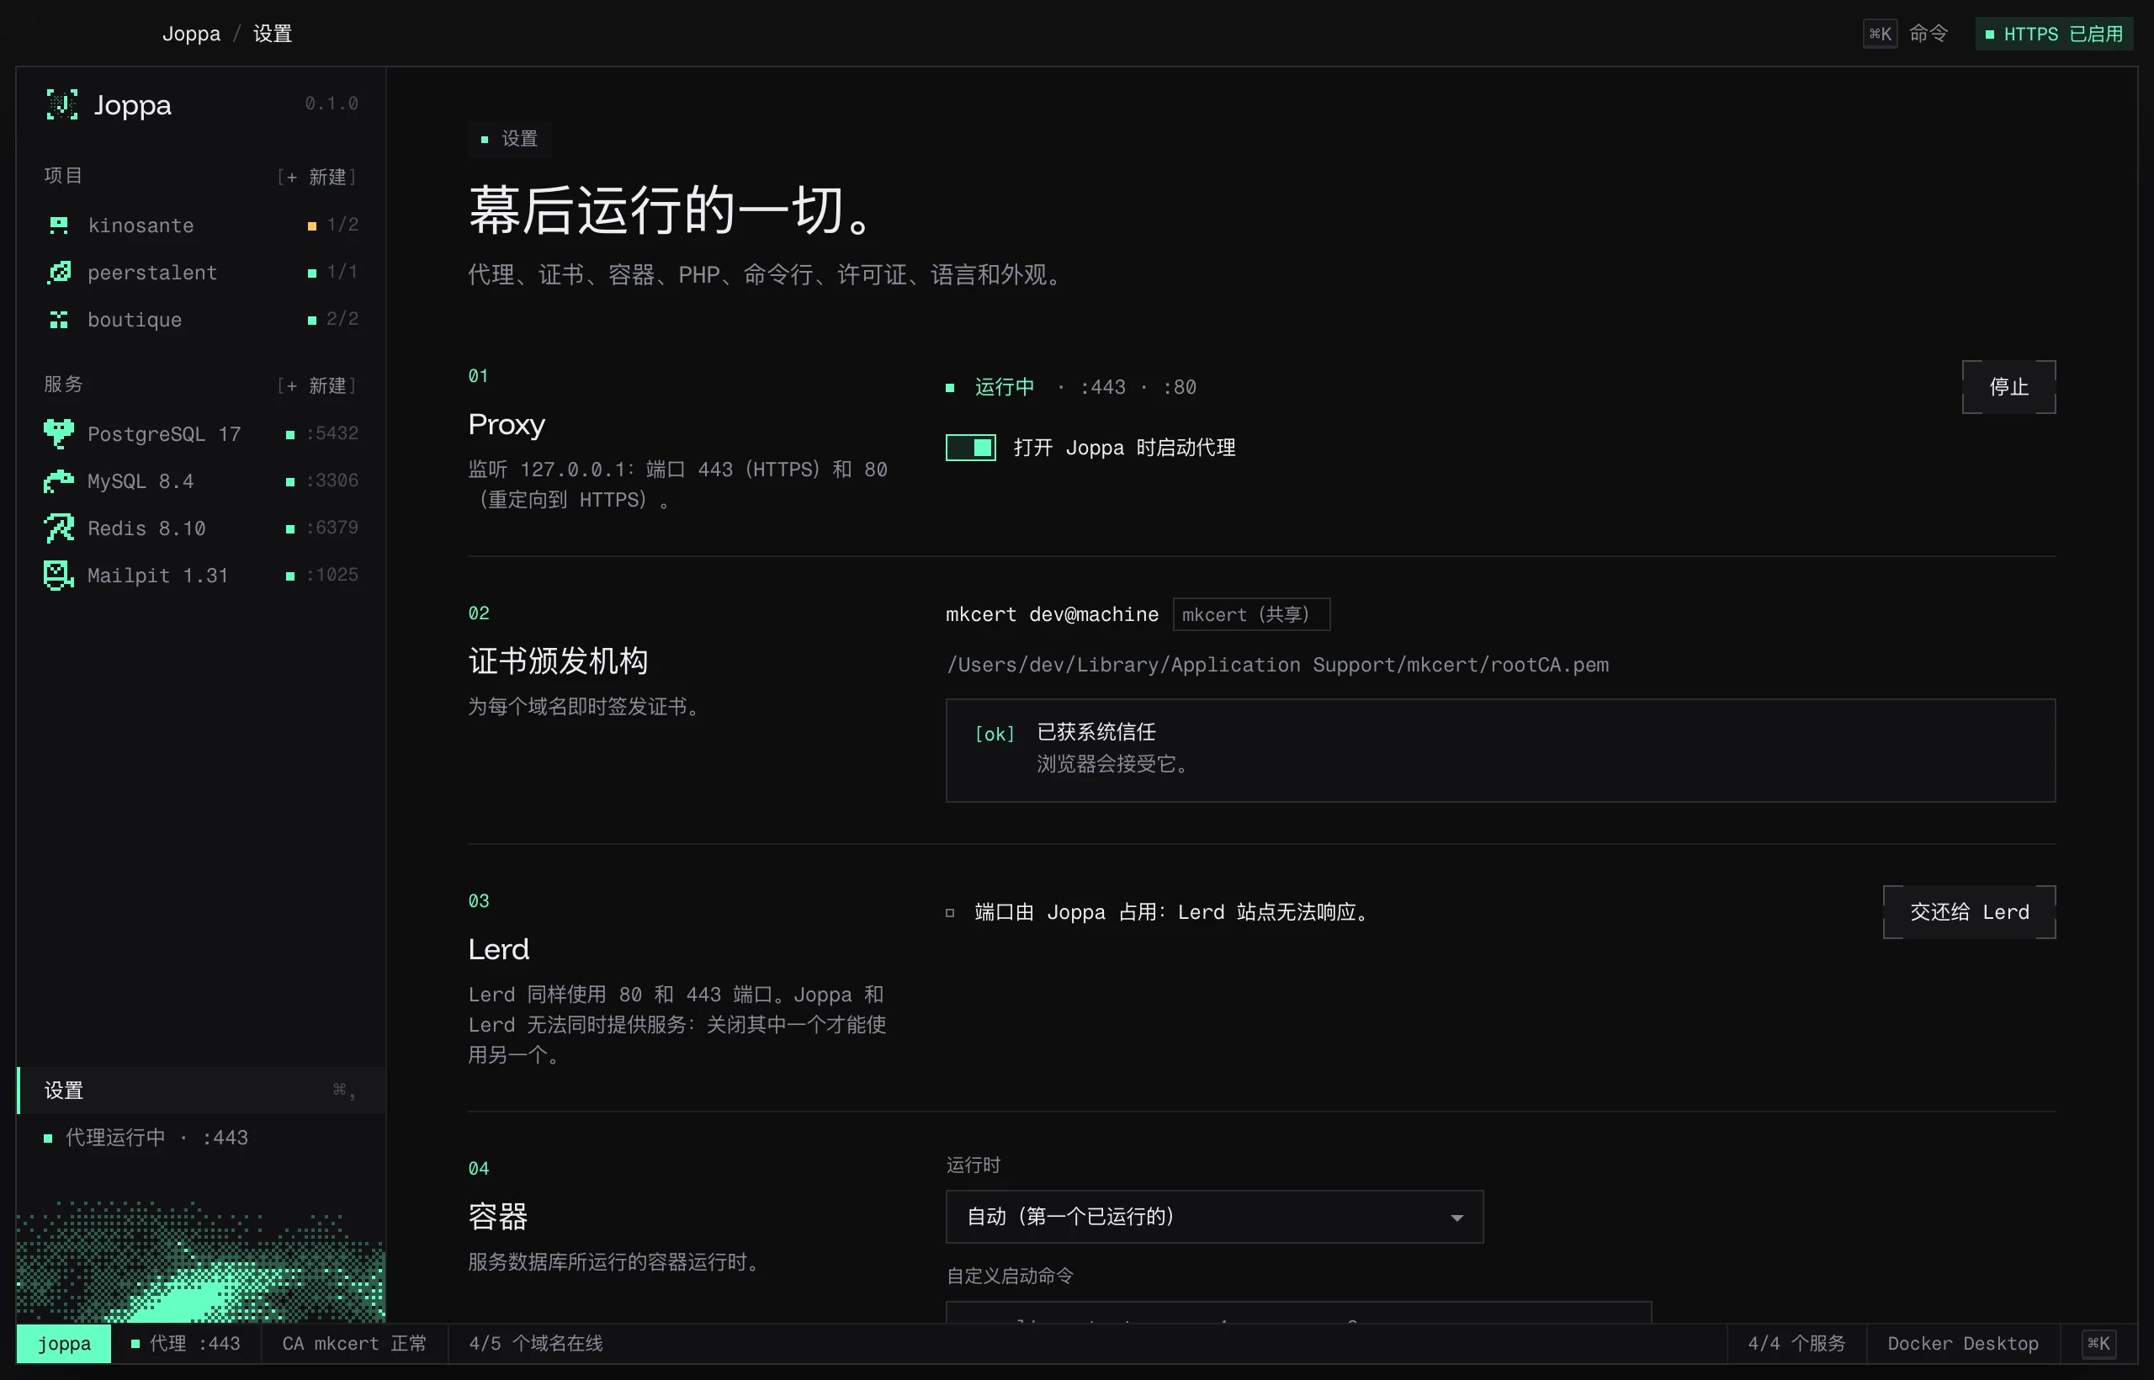Viewport: 2154px width, 1380px height.
Task: Click the joppa tab in status bar
Action: 64,1343
